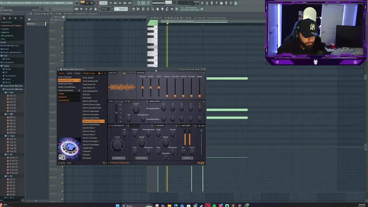Click the EQ Low macro slider

[x=143, y=87]
